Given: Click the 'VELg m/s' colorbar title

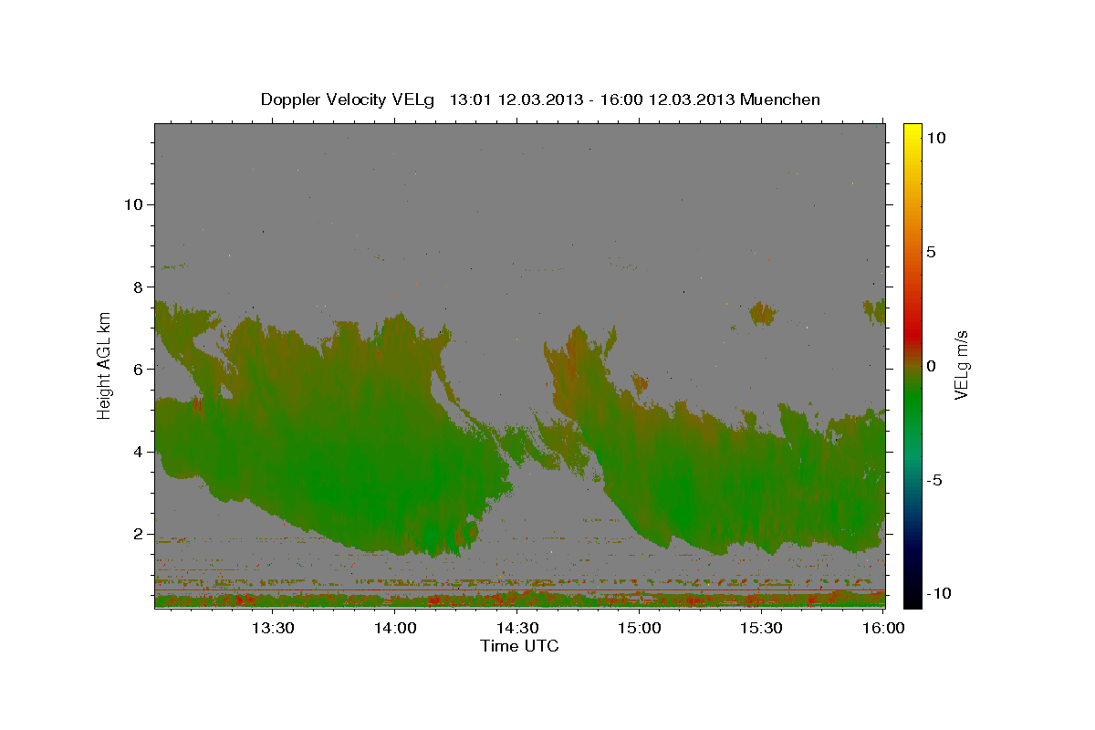Looking at the screenshot, I should click(x=963, y=365).
